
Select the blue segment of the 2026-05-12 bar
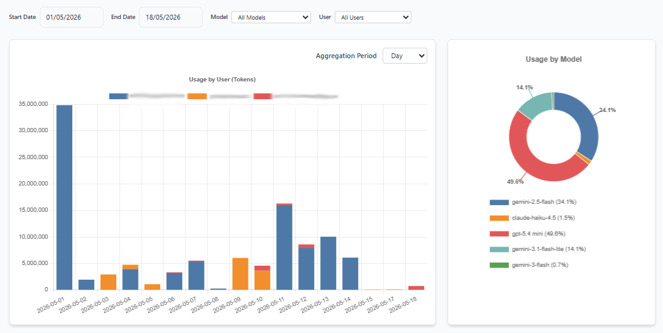click(306, 269)
